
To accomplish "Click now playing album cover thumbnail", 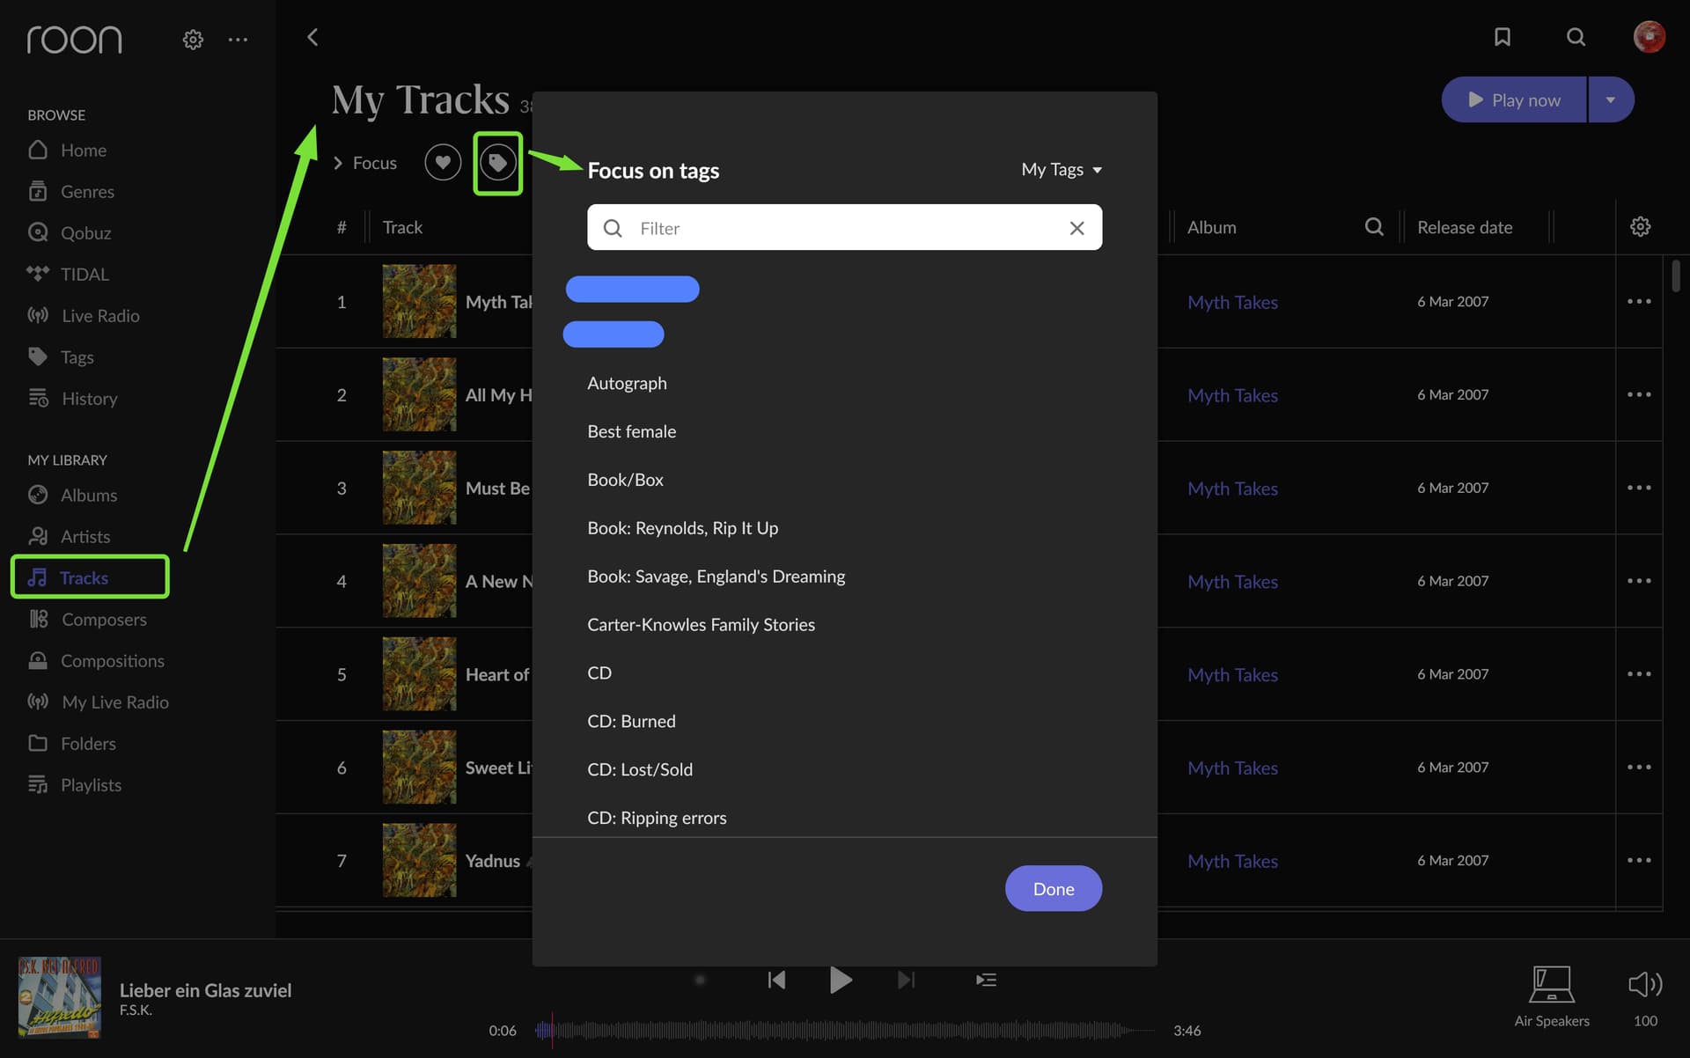I will click(x=59, y=997).
